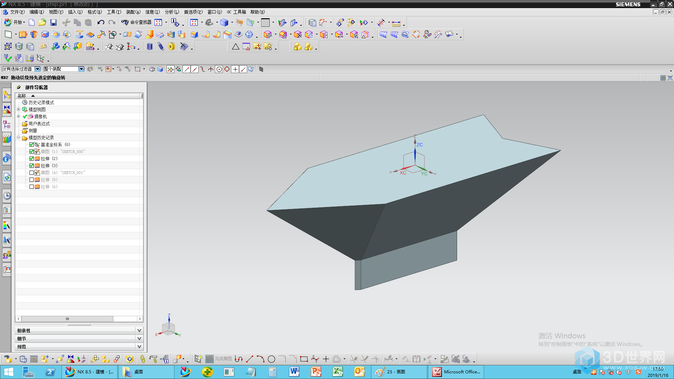Click navigator horizontal scrollbar thumb
Screen dimensions: 674x379
67,319
